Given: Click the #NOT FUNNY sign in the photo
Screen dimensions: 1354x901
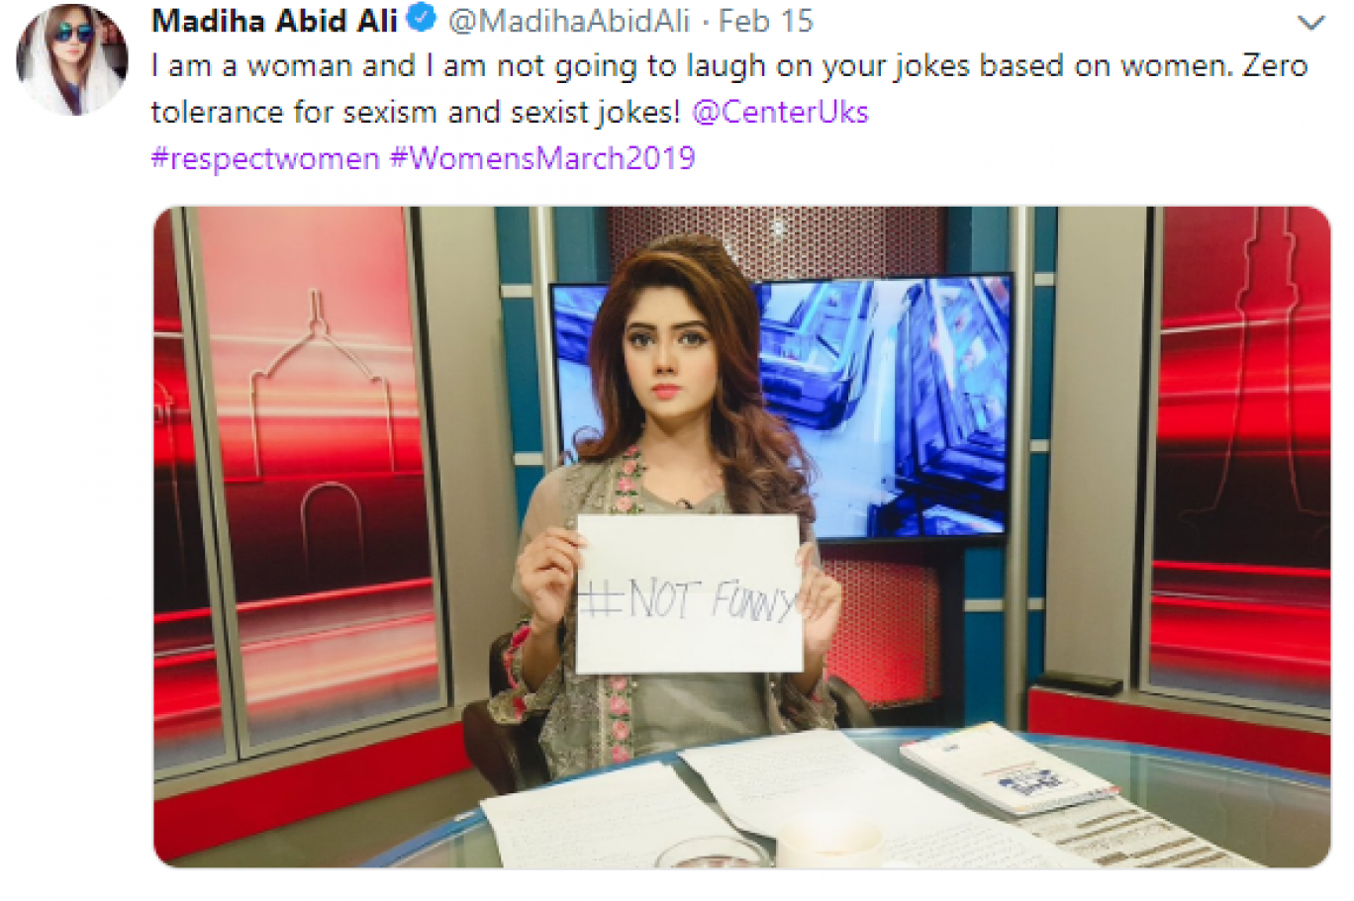Looking at the screenshot, I should pos(689,592).
